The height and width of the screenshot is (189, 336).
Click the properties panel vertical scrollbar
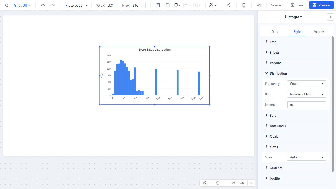tap(333, 104)
